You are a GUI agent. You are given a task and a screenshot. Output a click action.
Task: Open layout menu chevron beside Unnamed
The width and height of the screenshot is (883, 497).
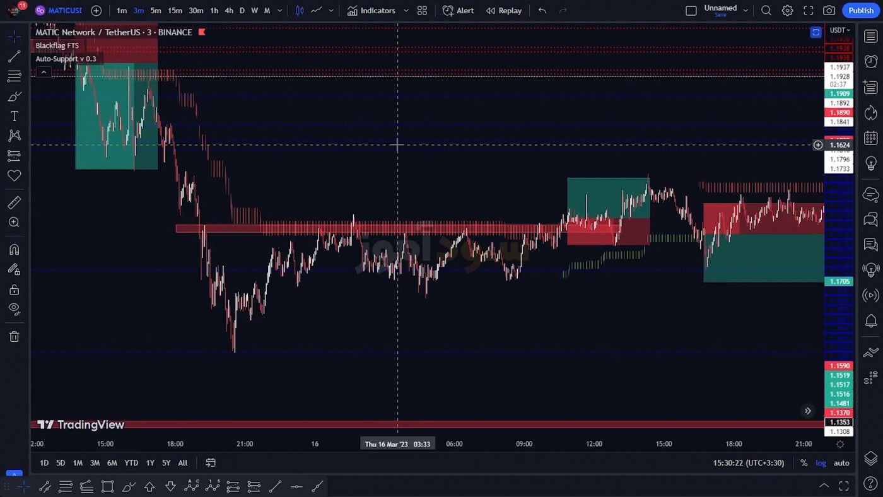pyautogui.click(x=746, y=11)
